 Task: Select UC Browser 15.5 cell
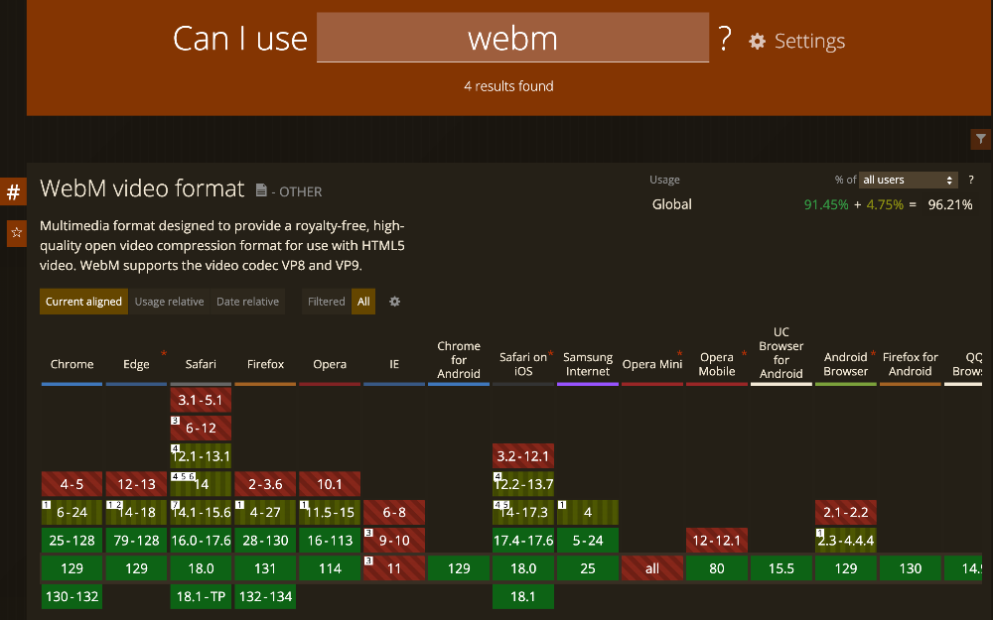[781, 568]
